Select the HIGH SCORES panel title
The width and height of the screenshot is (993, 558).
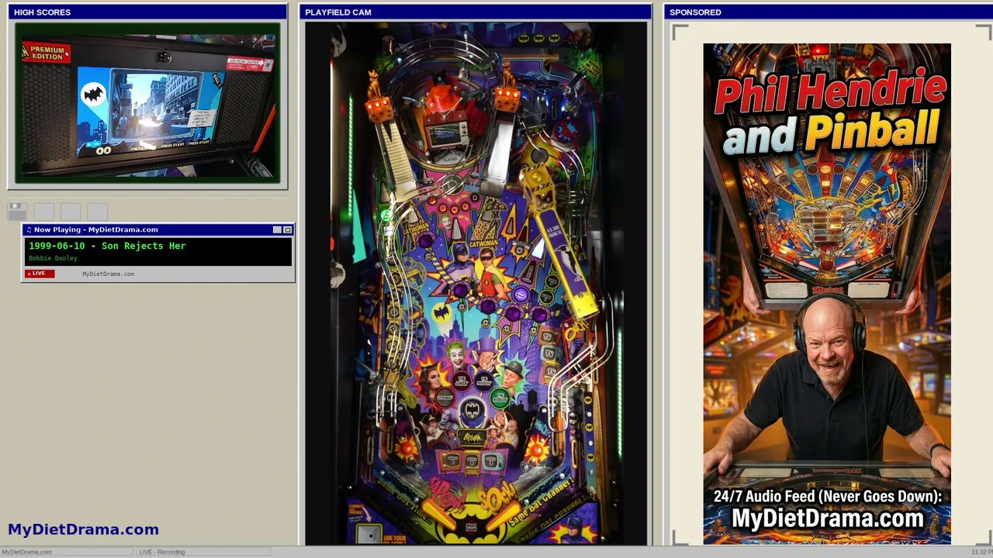click(42, 12)
